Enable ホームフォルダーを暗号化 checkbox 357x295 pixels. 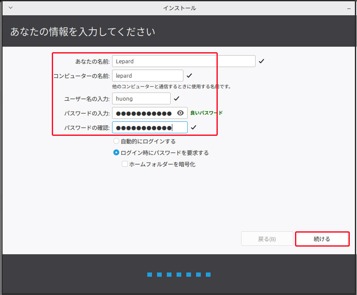click(124, 164)
